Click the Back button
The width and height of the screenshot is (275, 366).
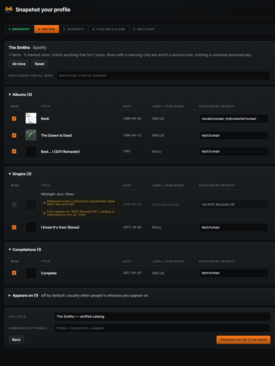[x=16, y=340]
